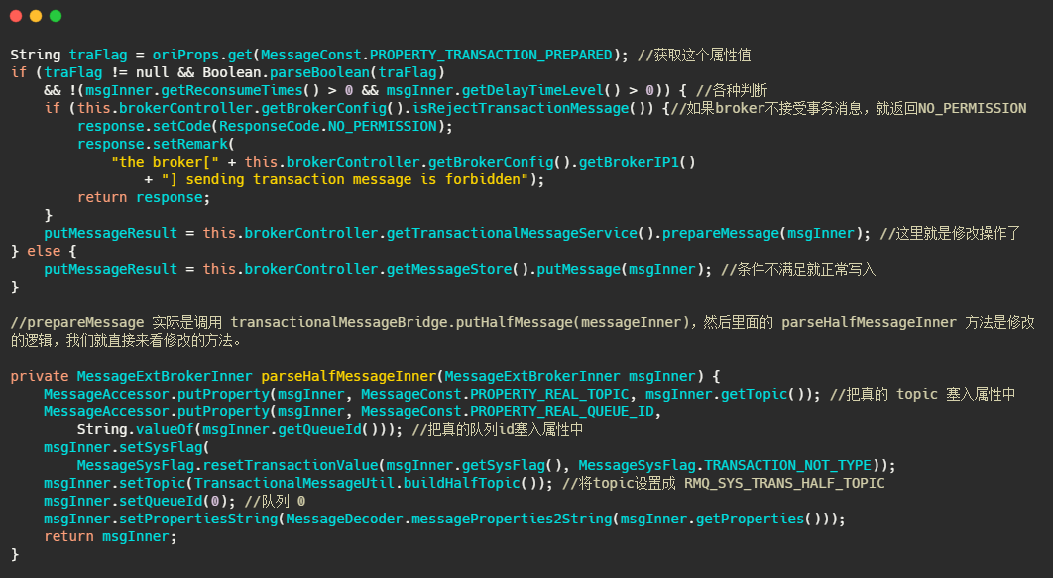Screen dimensions: 1053x578
Task: Click the setSysFlag method name
Action: pos(162,447)
